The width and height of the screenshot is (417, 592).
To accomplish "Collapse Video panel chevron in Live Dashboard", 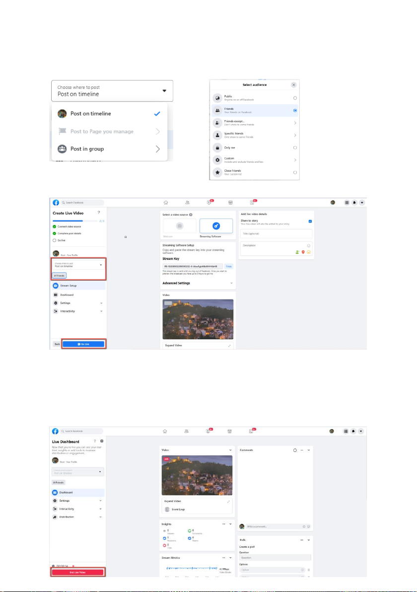I will 230,450.
